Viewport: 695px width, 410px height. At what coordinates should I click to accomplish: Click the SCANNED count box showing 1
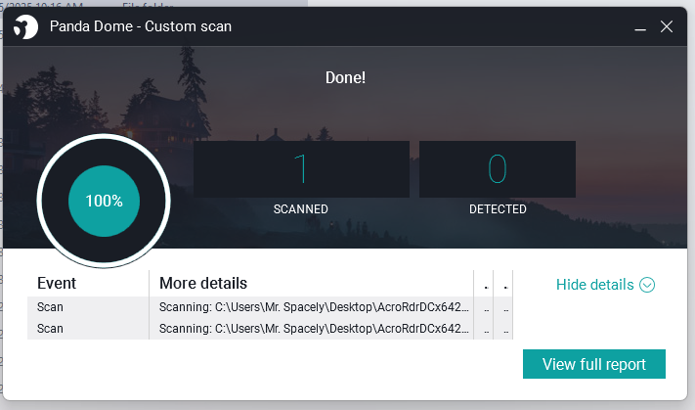click(301, 169)
